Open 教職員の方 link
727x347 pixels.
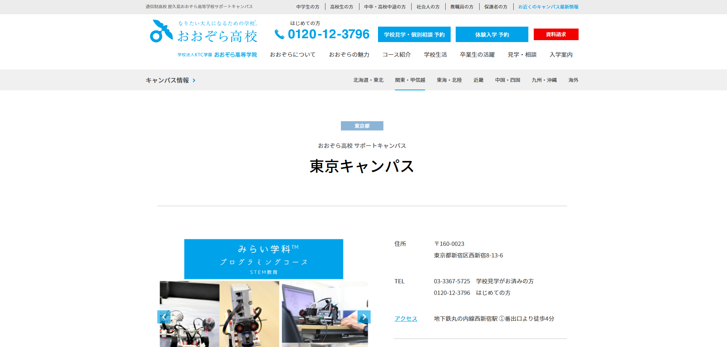(x=462, y=7)
